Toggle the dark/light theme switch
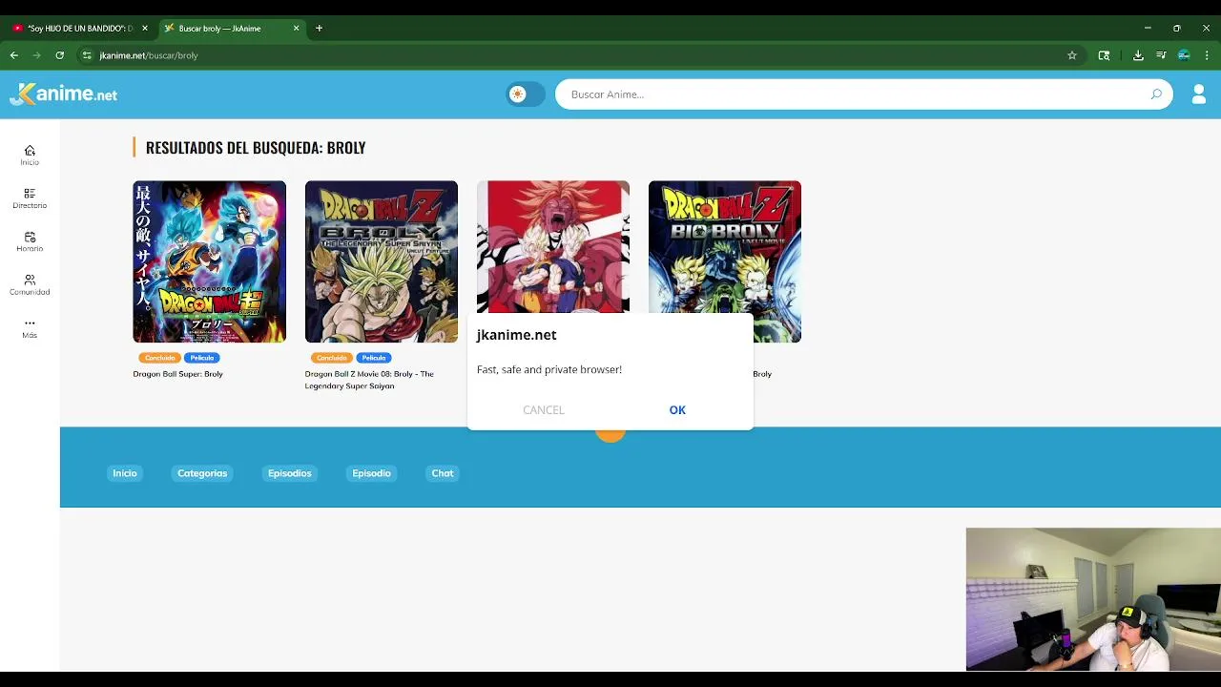The image size is (1221, 687). pyautogui.click(x=526, y=94)
